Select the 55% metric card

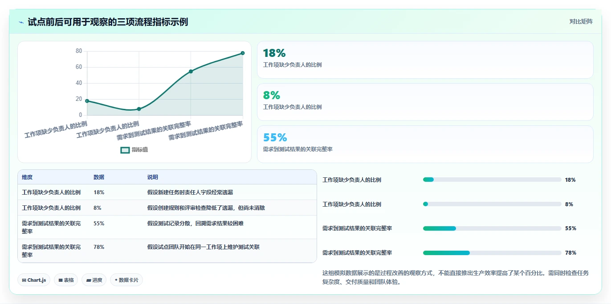point(425,144)
